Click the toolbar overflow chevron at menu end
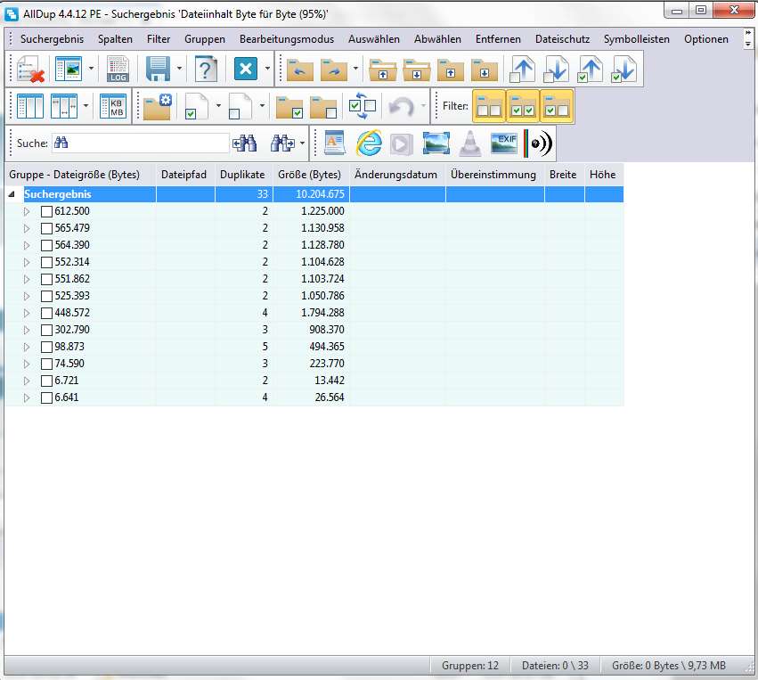This screenshot has height=680, width=758. click(x=748, y=38)
